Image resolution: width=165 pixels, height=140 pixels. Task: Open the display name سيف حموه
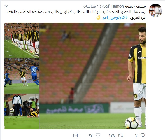click(135, 6)
